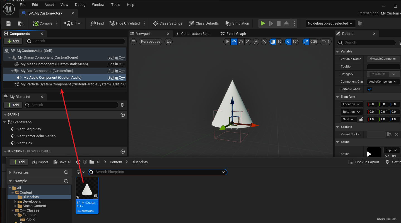Select Event BeginPlay node entry
This screenshot has width=401, height=223.
pos(28,129)
